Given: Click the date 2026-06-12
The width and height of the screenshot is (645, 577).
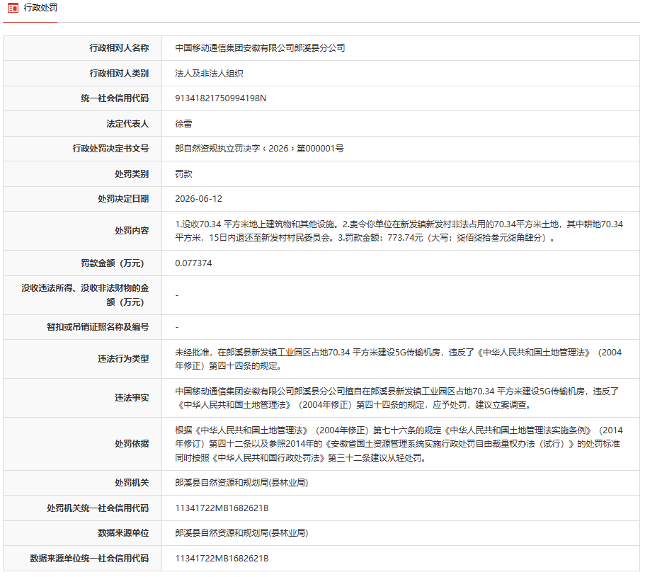Looking at the screenshot, I should (198, 199).
